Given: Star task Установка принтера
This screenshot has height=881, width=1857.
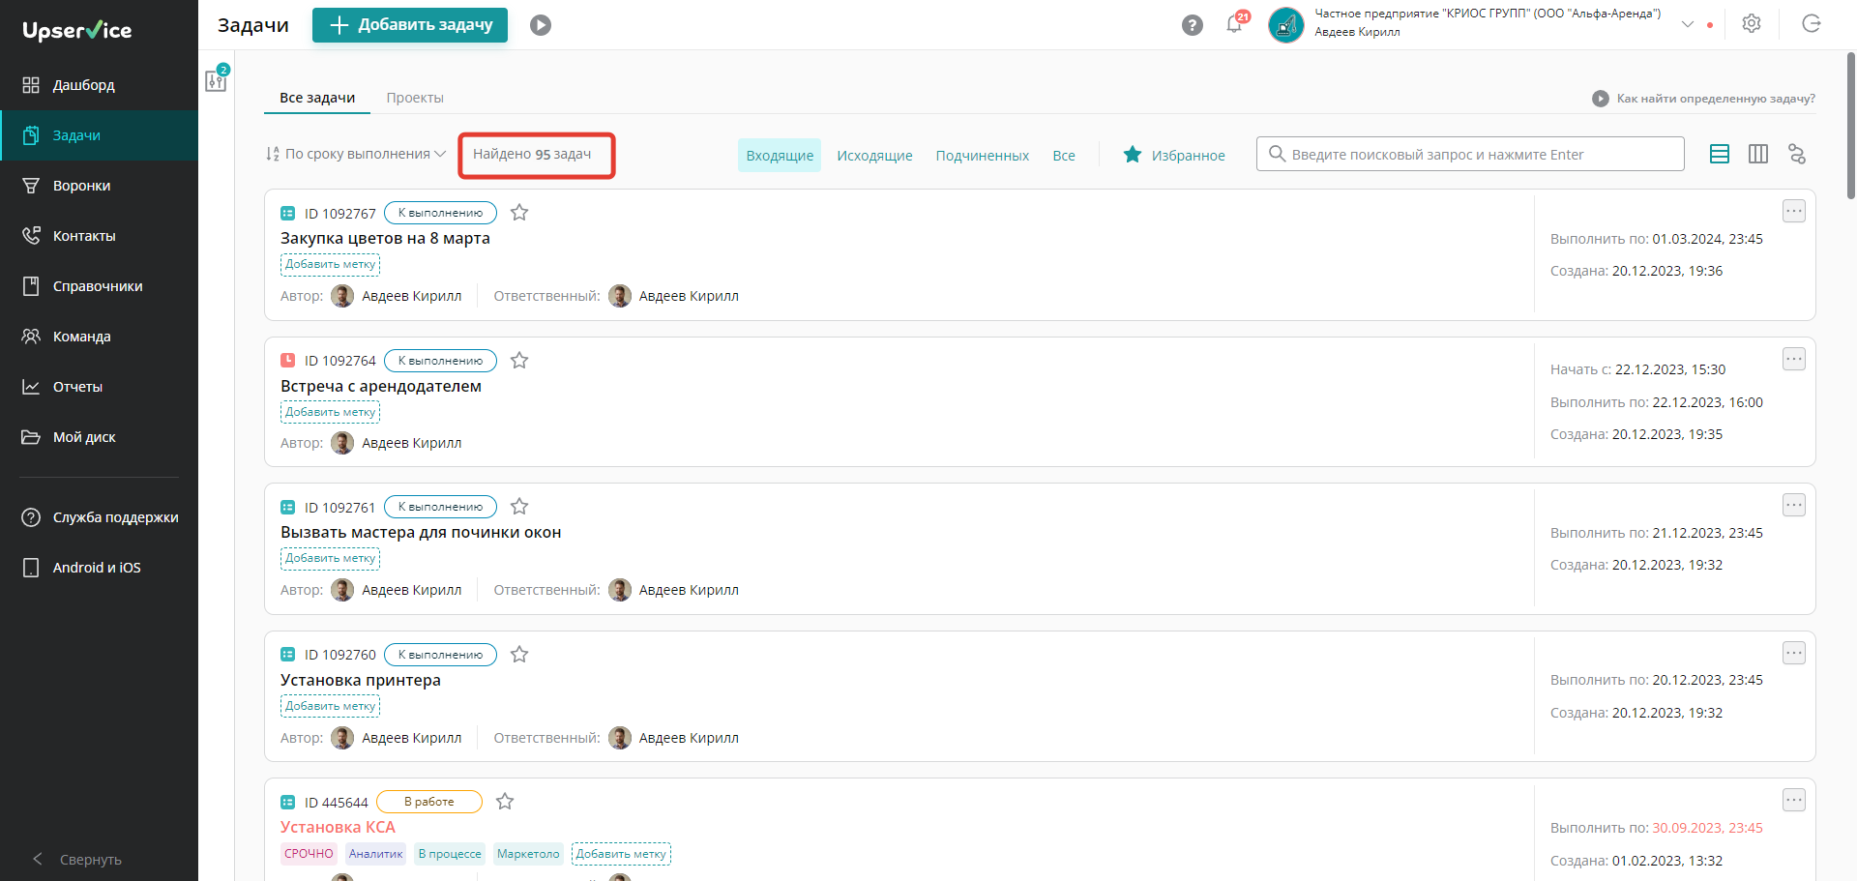Looking at the screenshot, I should click(519, 655).
